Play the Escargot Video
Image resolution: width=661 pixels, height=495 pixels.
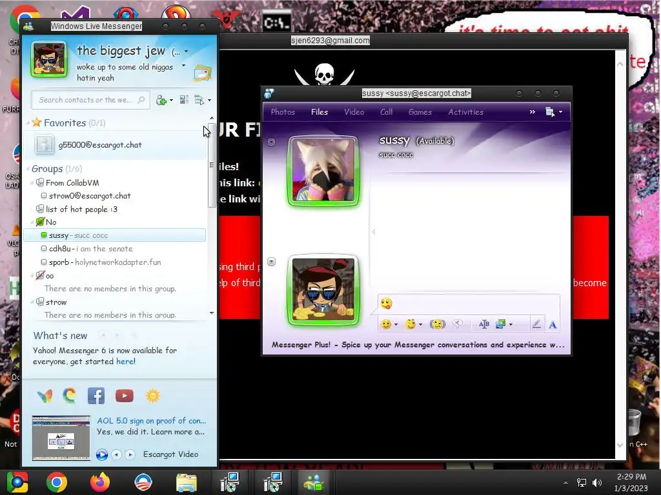(101, 454)
